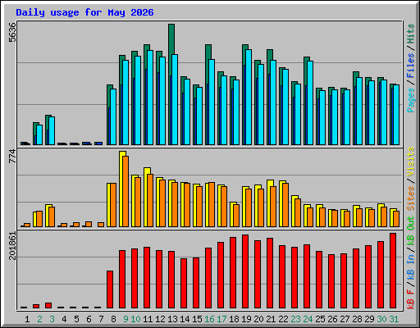The height and width of the screenshot is (328, 420).
Task: Click the 774 visits axis value
Action: click(12, 157)
